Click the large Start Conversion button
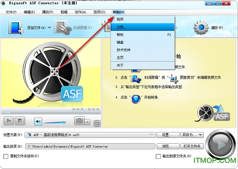The image size is (238, 169). (220, 145)
